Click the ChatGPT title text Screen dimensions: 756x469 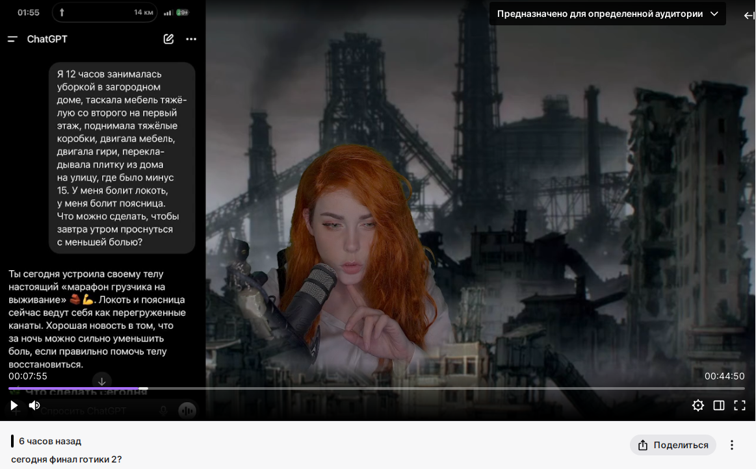[47, 39]
